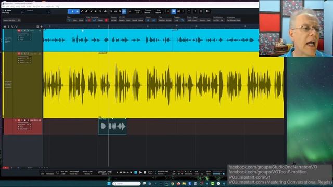Expand the red track disclosure arrow
The height and width of the screenshot is (187, 333).
16,120
